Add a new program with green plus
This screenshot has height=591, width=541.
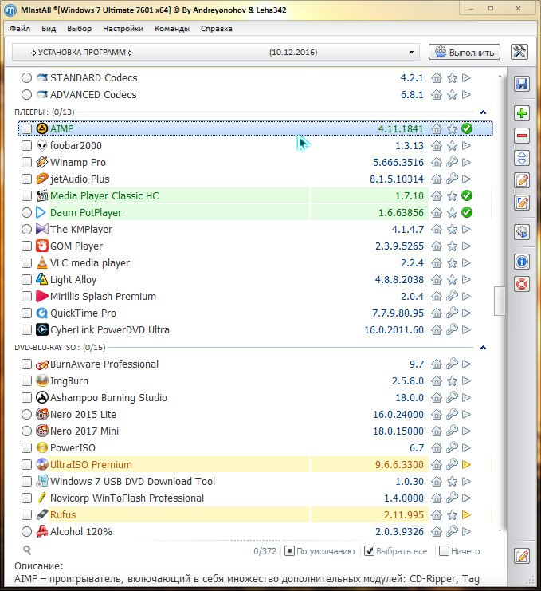522,113
